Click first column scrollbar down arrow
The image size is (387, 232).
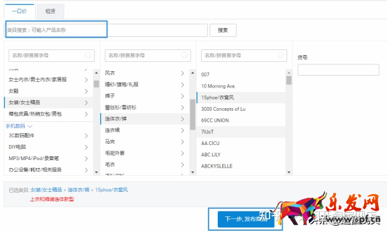click(97, 172)
